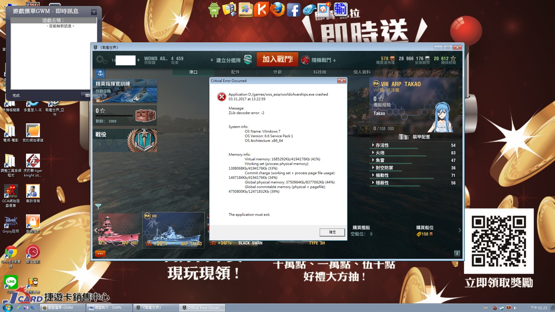Select the ARP Hiei ship thumbnail
This screenshot has width=555, height=312.
tap(119, 230)
